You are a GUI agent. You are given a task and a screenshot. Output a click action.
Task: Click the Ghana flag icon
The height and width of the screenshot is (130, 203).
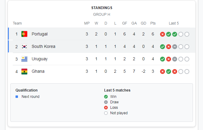pyautogui.click(x=24, y=72)
